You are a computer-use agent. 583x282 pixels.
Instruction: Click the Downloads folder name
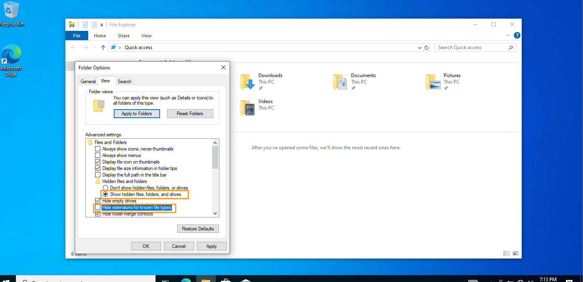[270, 75]
